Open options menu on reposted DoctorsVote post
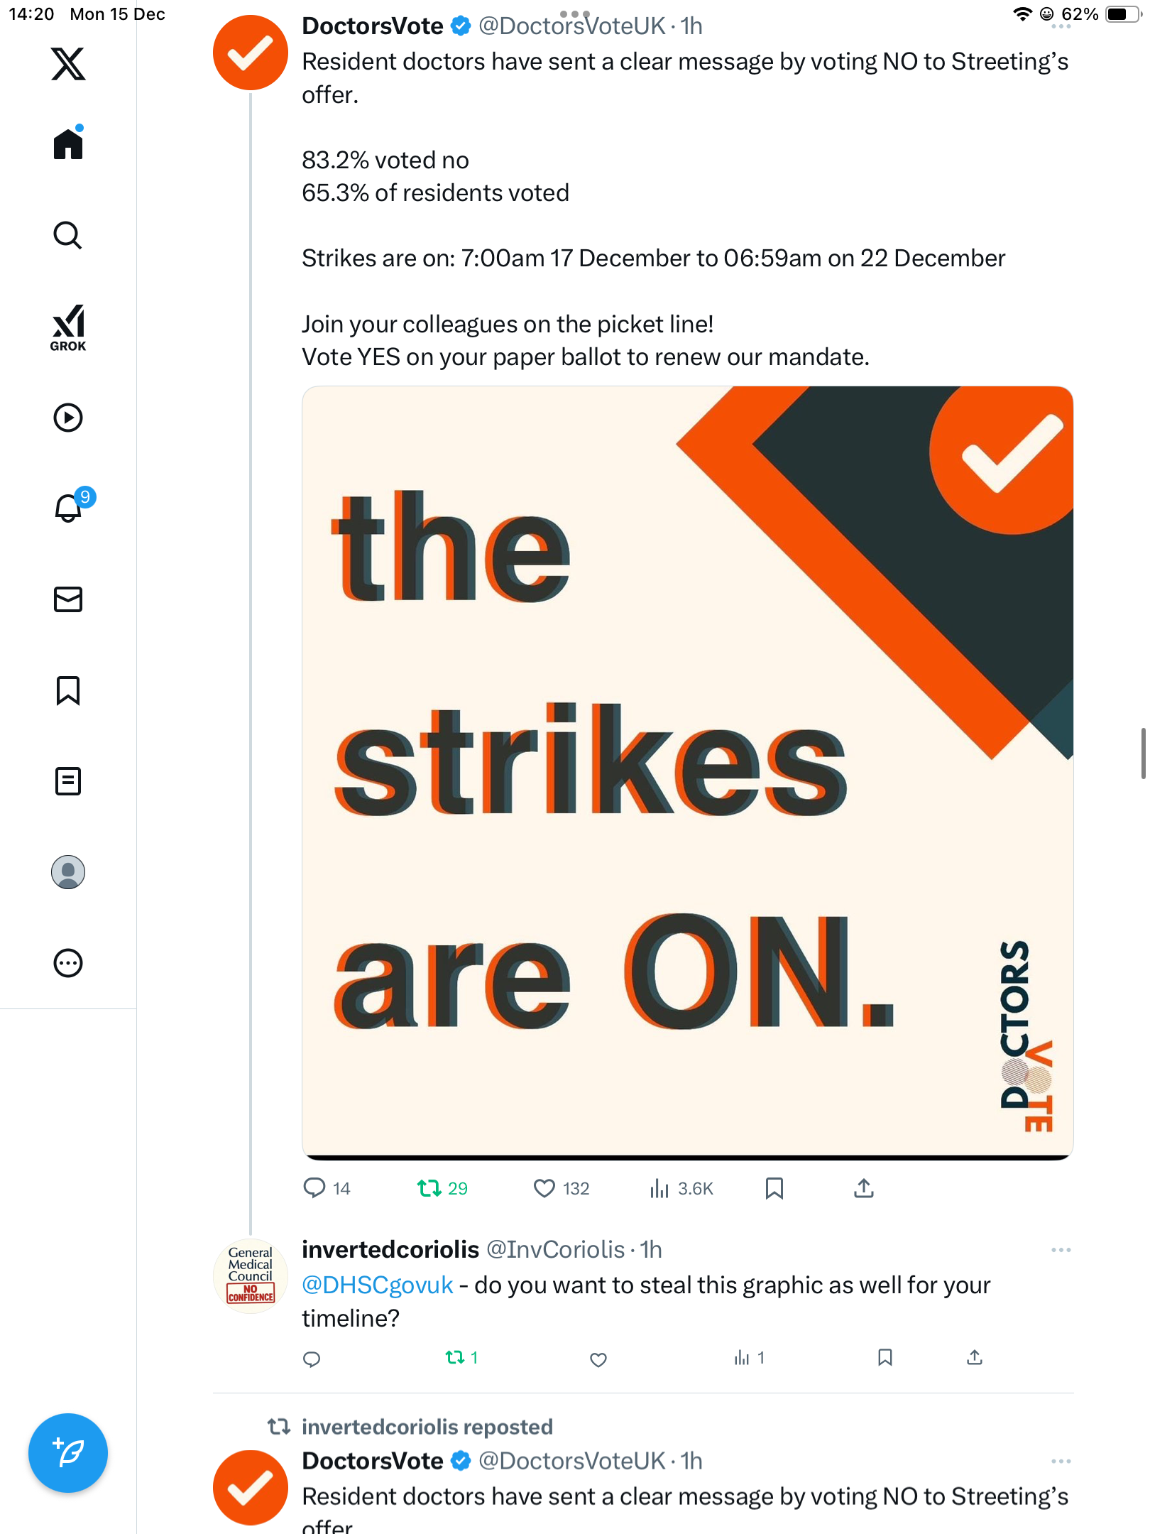 pyautogui.click(x=1061, y=1462)
